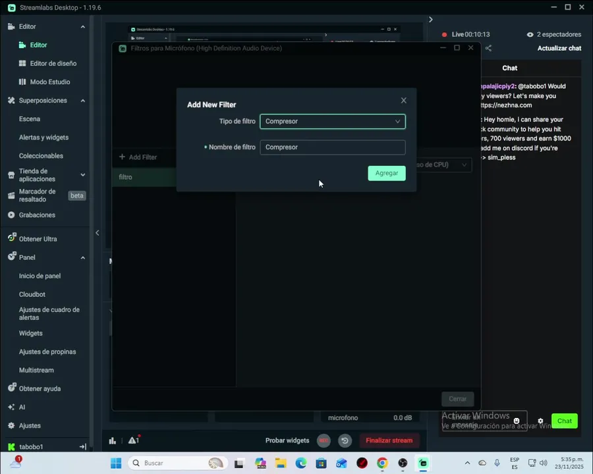Open chat settings gear icon
Image resolution: width=593 pixels, height=474 pixels.
point(540,421)
